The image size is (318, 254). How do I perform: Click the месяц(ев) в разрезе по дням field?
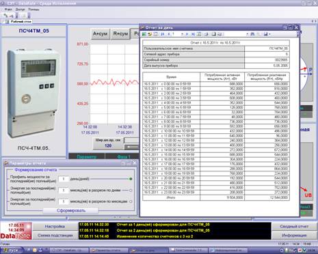coord(64,190)
